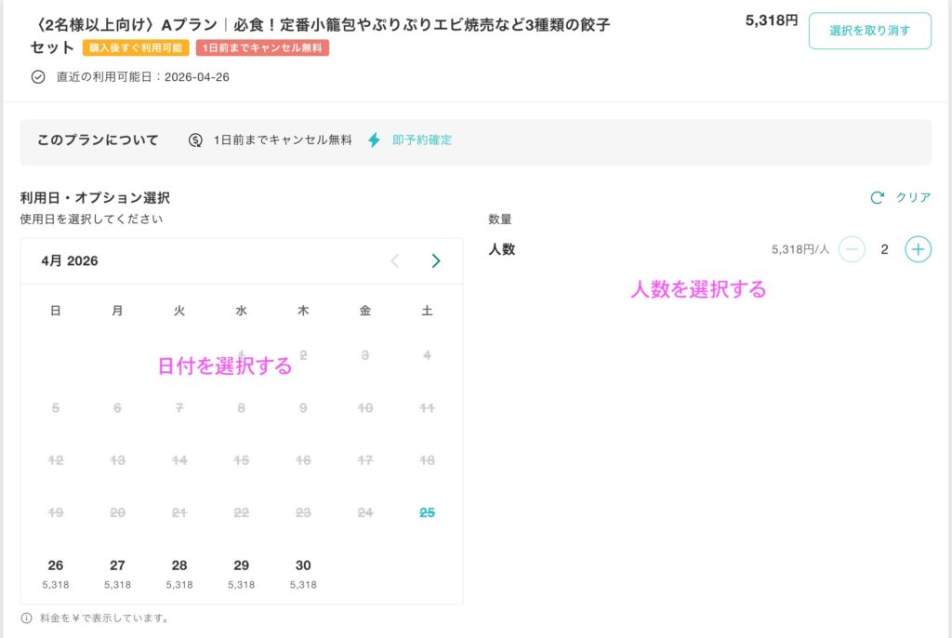Image resolution: width=952 pixels, height=638 pixels.
Task: Click the previous month left chevron
Action: click(394, 261)
